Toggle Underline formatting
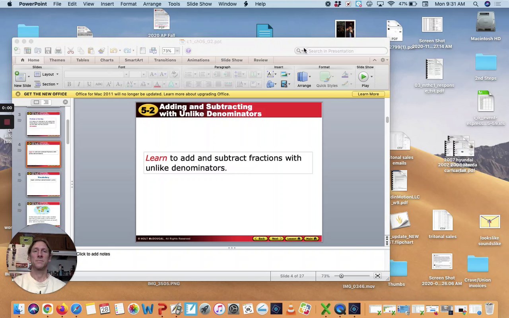The height and width of the screenshot is (318, 509). [89, 84]
